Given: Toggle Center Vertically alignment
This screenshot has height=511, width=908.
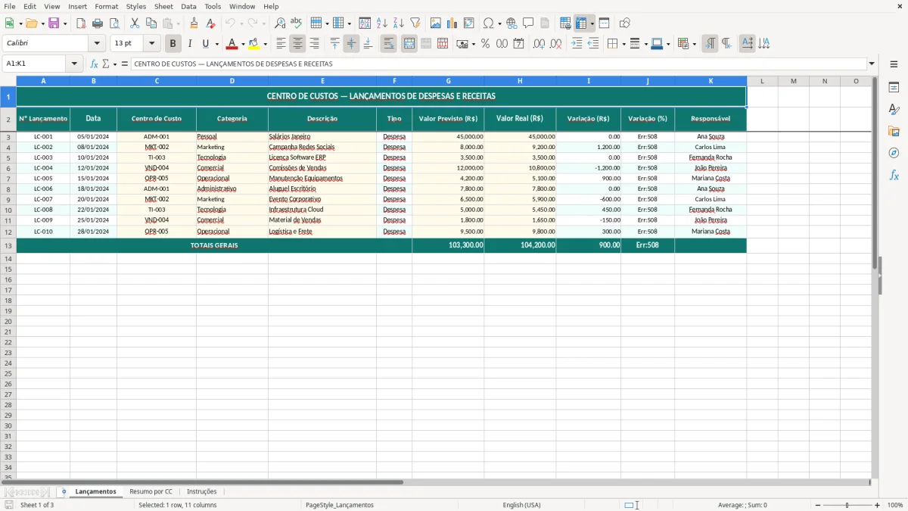Looking at the screenshot, I should (351, 44).
